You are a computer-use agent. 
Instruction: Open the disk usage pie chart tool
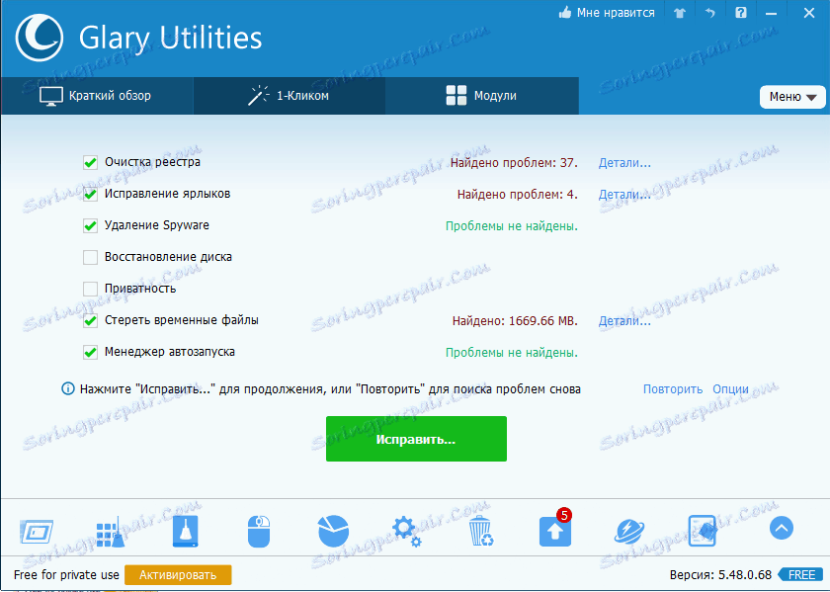click(x=332, y=531)
